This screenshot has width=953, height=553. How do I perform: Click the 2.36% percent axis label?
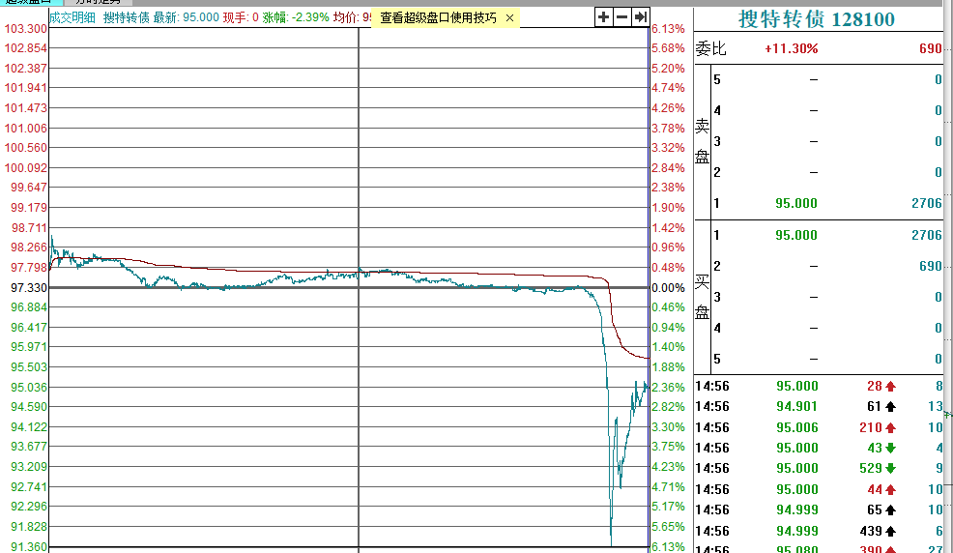[x=668, y=387]
